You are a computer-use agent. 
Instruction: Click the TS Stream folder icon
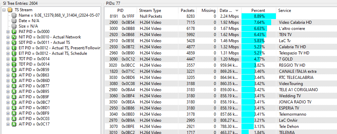pyautogui.click(x=10, y=10)
